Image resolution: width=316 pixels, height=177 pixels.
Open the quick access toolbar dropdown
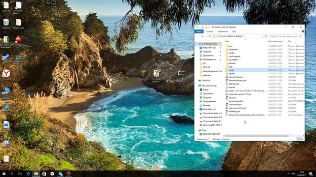click(x=209, y=27)
